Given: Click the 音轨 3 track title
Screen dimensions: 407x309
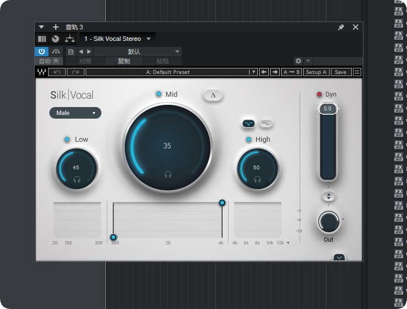Looking at the screenshot, I should point(74,27).
